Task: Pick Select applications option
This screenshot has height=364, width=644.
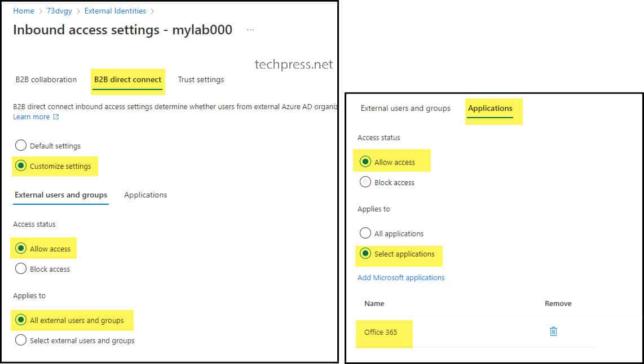Action: tap(365, 254)
